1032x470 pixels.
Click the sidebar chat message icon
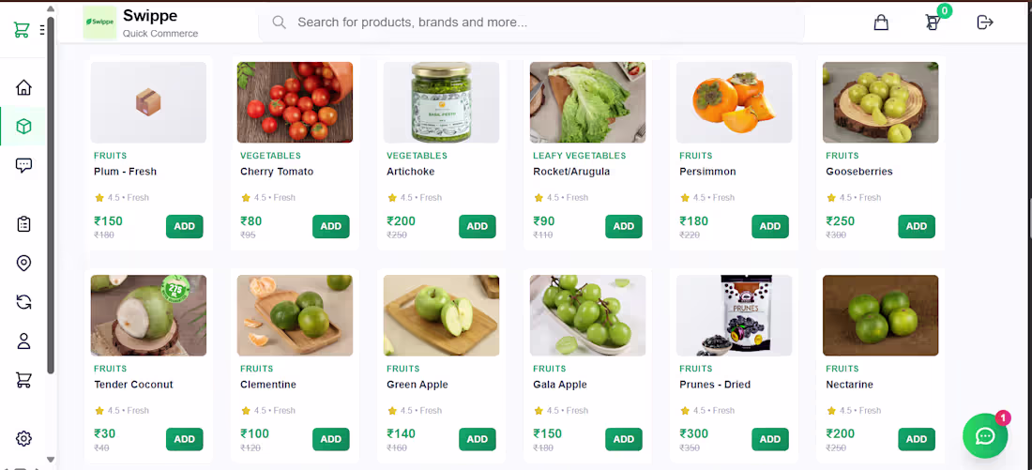coord(24,165)
